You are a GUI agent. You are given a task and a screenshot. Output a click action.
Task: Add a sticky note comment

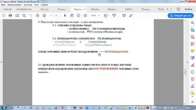point(124,16)
